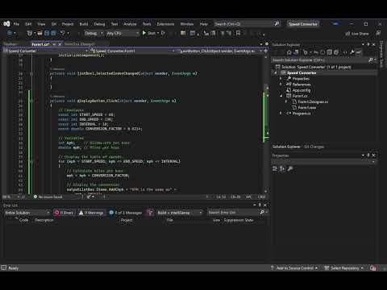Click the Start Without Debugging outline play icon
This screenshot has width=387, height=290.
pyautogui.click(x=163, y=33)
